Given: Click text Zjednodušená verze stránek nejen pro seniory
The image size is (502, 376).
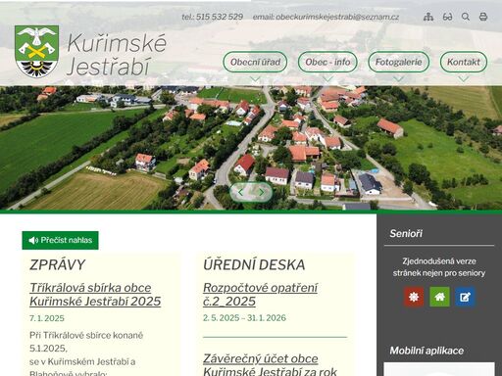Looking at the screenshot, I should coord(439,267).
